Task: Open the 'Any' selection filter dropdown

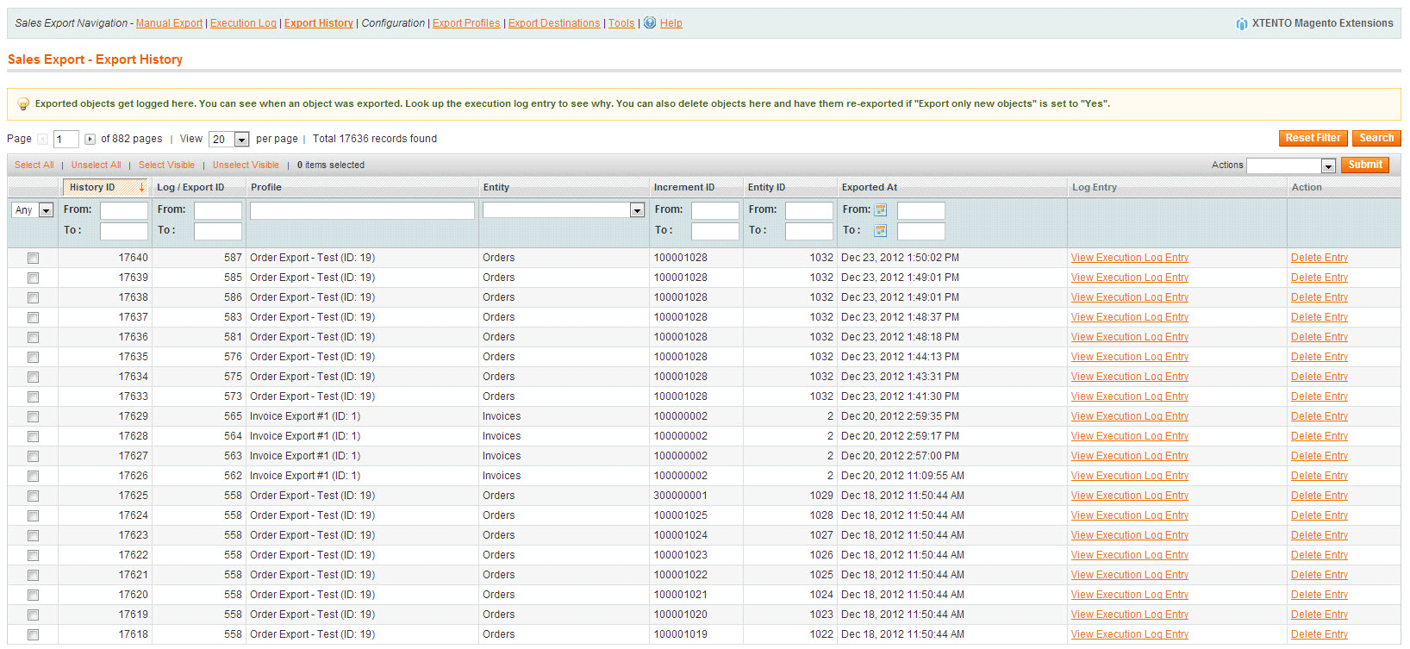Action: point(33,210)
